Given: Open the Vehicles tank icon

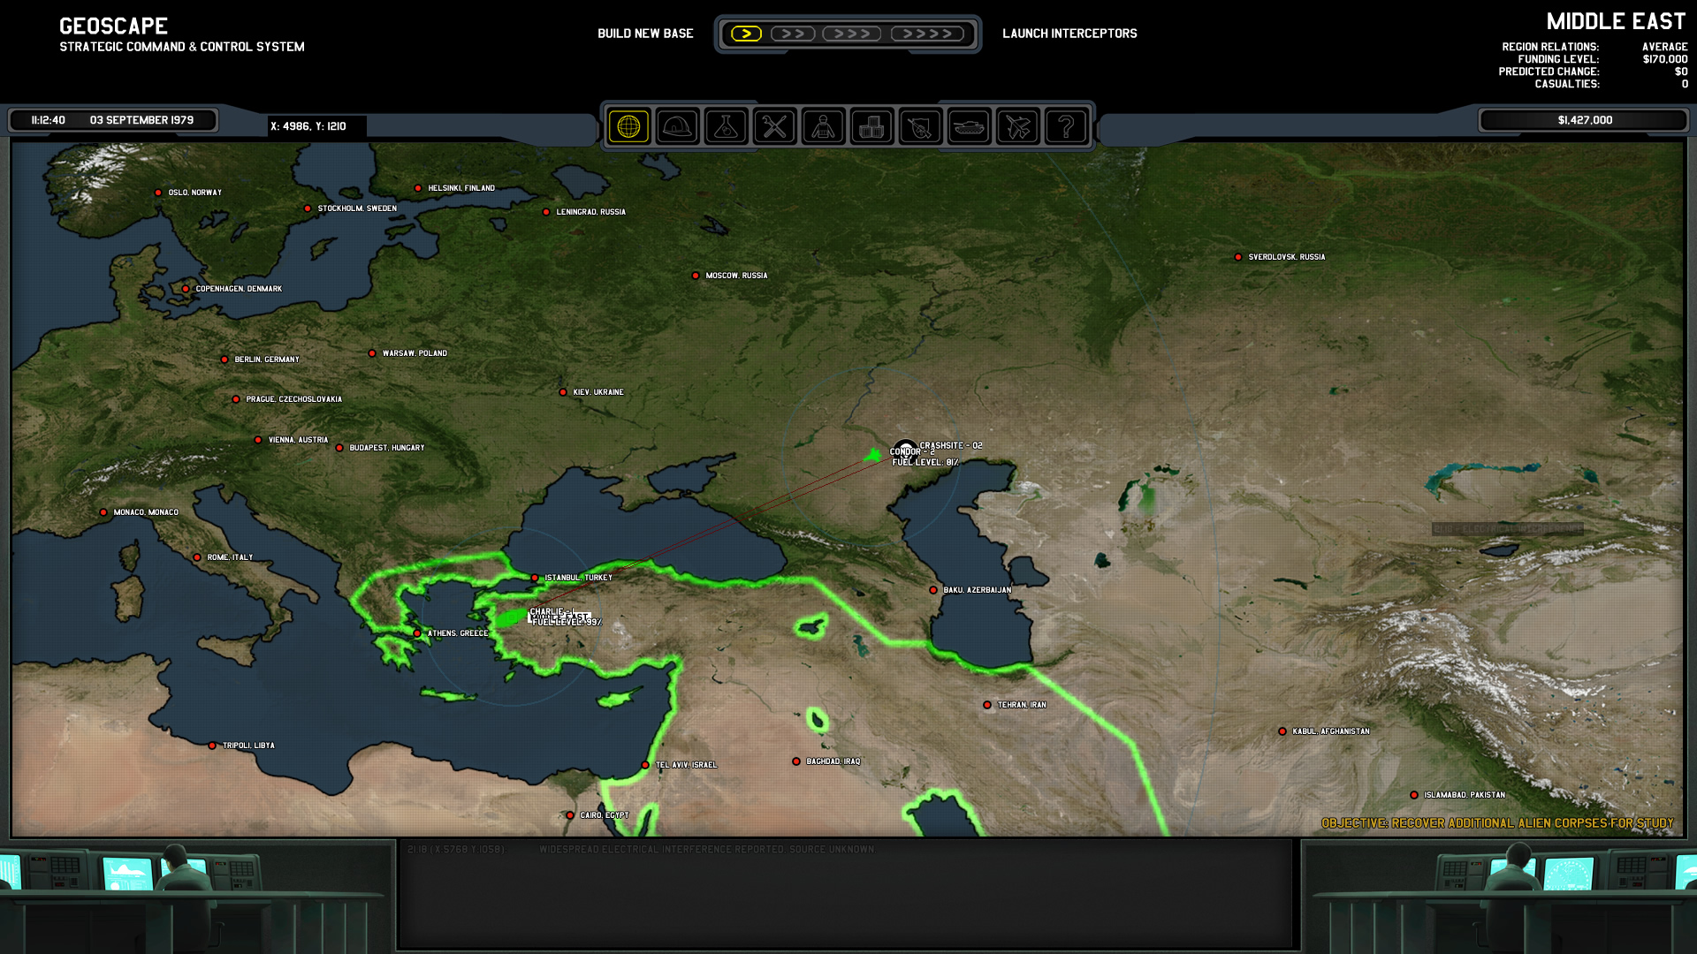Looking at the screenshot, I should (x=969, y=126).
